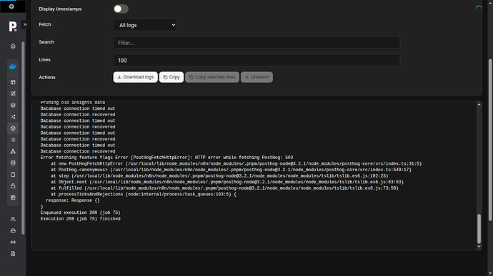Click the blue Docker whale environment icon
Viewport: 493px width, 276px height.
13,66
